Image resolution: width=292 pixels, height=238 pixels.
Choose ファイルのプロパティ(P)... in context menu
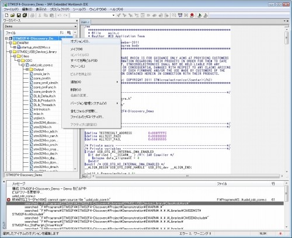[x=91, y=117]
